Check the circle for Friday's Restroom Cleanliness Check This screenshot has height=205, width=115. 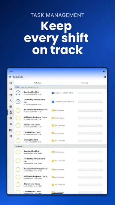point(18,110)
